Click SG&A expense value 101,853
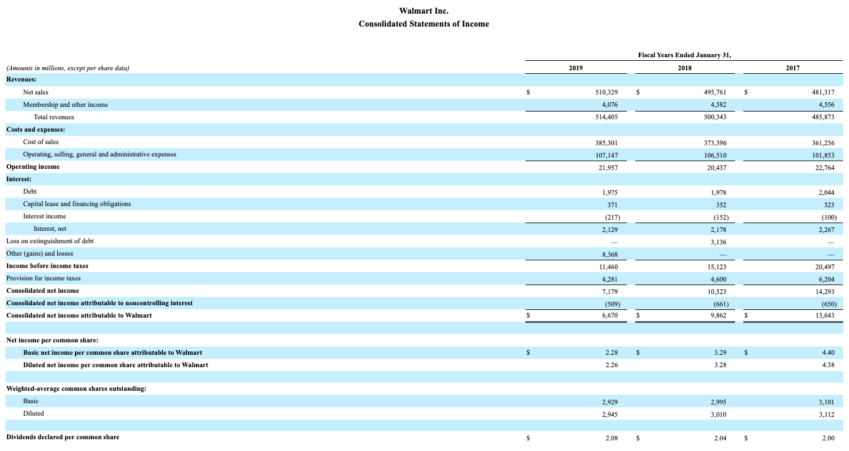The image size is (849, 451). [x=823, y=155]
